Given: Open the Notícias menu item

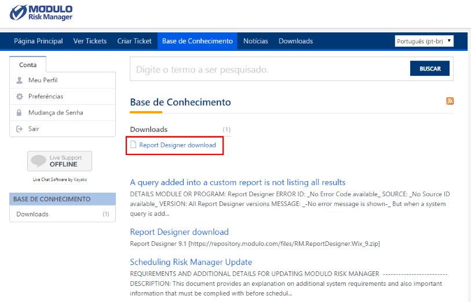Looking at the screenshot, I should (x=255, y=41).
